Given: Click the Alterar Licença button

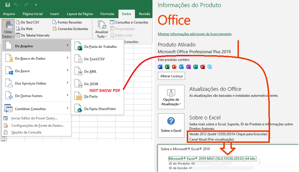Looking at the screenshot, I should (171, 76).
